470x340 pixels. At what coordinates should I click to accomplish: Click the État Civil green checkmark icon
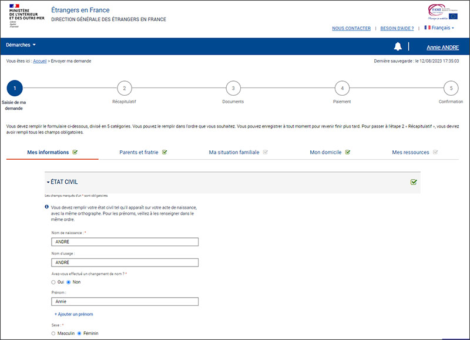pyautogui.click(x=414, y=182)
